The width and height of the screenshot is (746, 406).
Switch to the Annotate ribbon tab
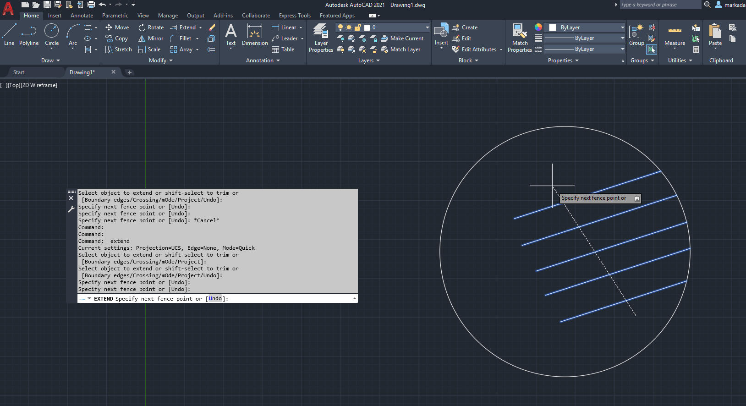point(82,16)
